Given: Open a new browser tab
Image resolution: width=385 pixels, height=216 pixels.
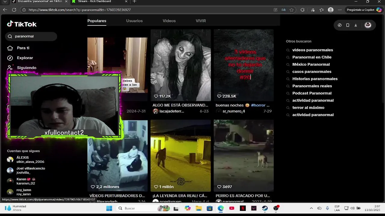Looking at the screenshot, I should pyautogui.click(x=134, y=1).
